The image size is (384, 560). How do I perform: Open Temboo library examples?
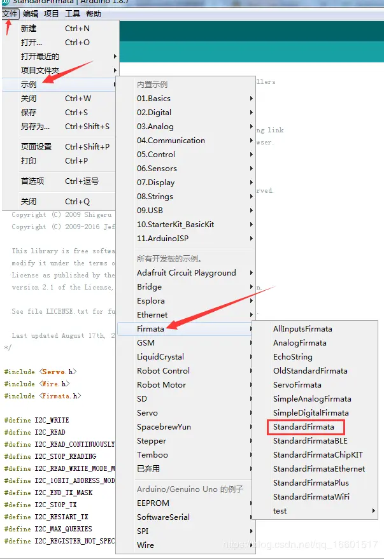(x=185, y=454)
